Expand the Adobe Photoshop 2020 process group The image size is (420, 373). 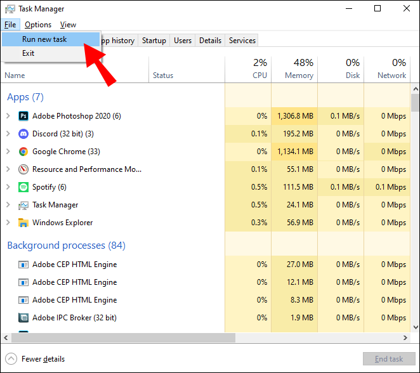point(8,116)
